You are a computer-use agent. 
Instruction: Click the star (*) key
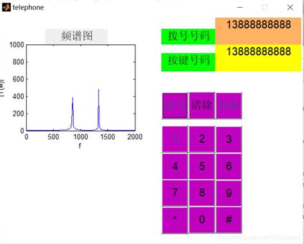[x=175, y=220]
